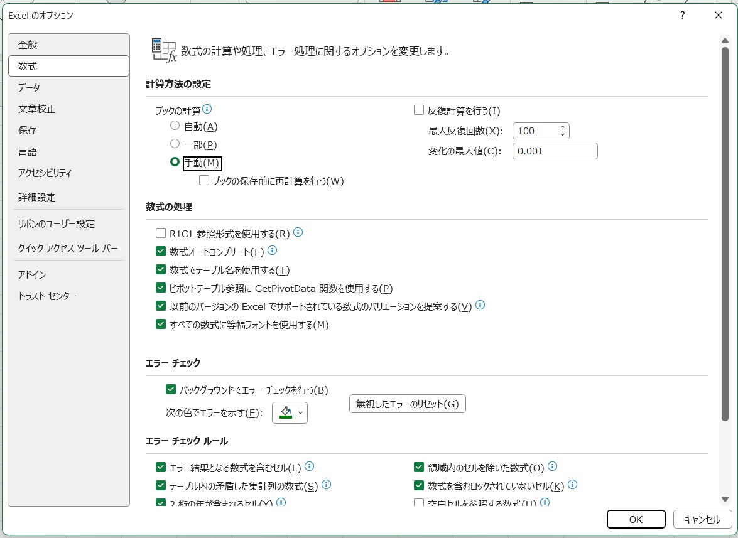This screenshot has width=738, height=538.
Task: Decrease 最大反復回数 with spinner down arrow
Action: 562,134
